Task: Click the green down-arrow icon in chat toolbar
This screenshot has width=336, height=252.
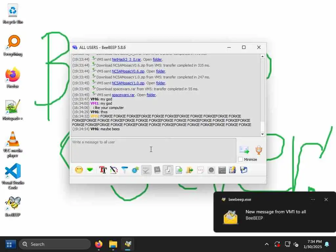Action: tap(90, 170)
